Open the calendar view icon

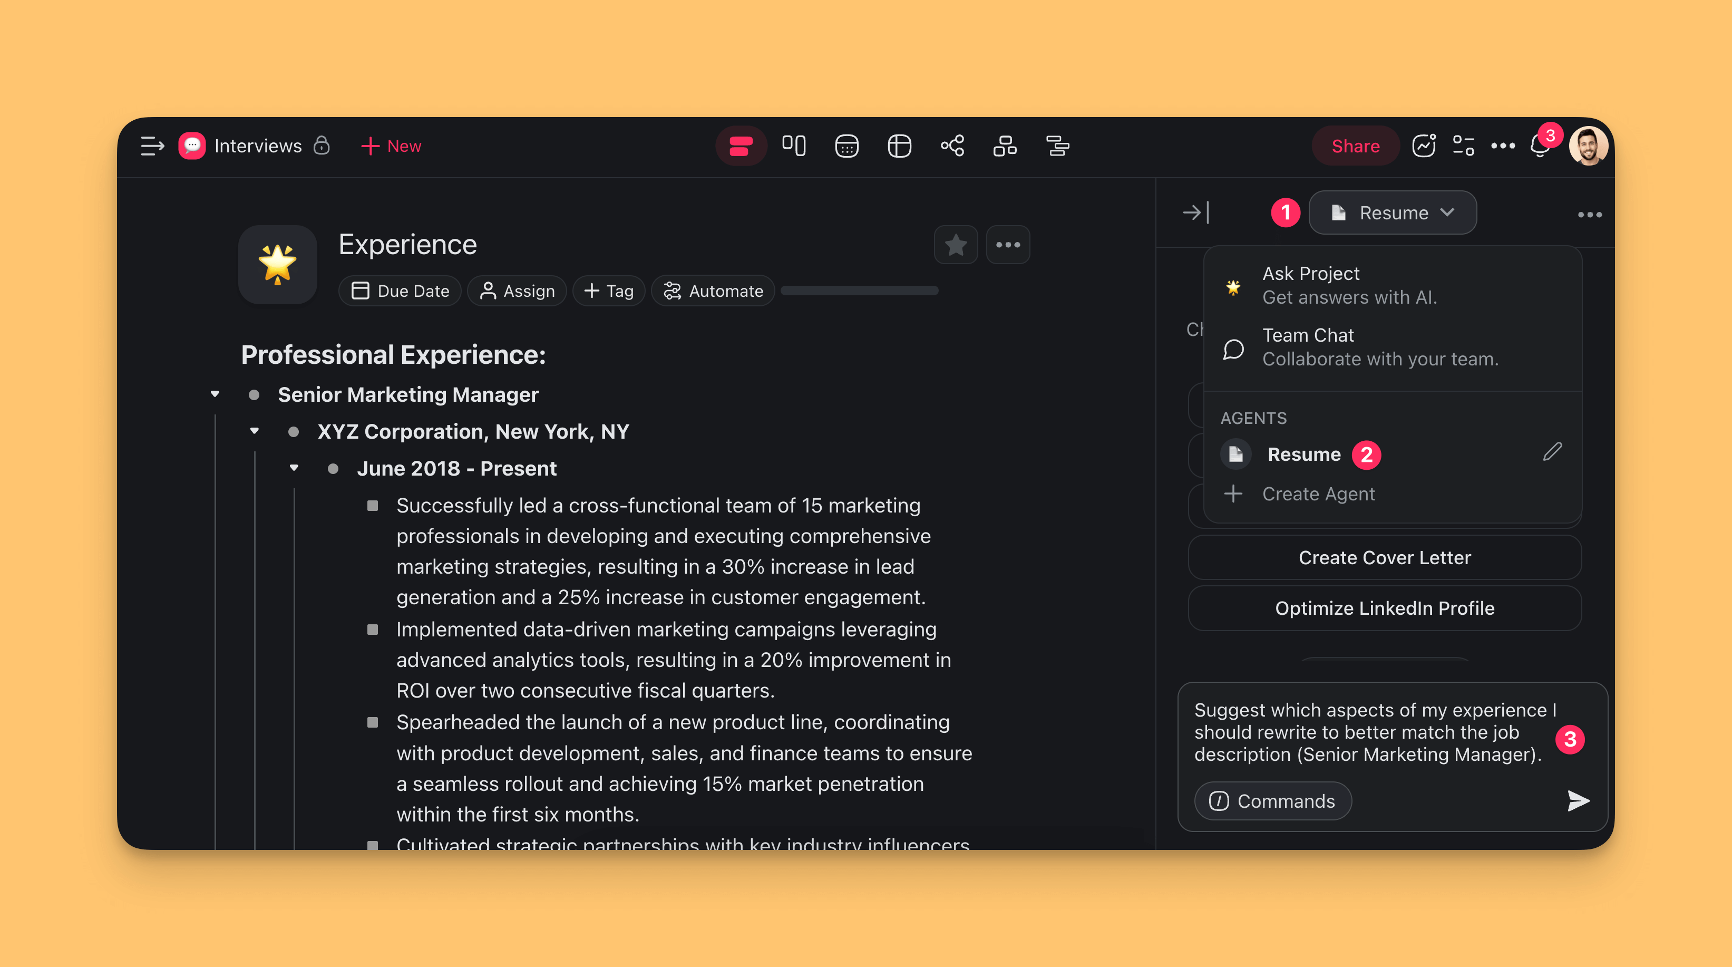846,146
